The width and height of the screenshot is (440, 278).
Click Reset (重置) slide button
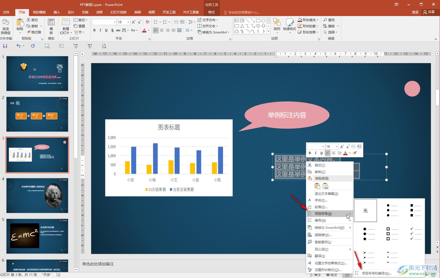pos(79,26)
